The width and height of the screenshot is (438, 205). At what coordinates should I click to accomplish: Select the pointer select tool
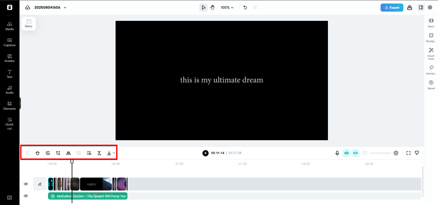(x=203, y=7)
